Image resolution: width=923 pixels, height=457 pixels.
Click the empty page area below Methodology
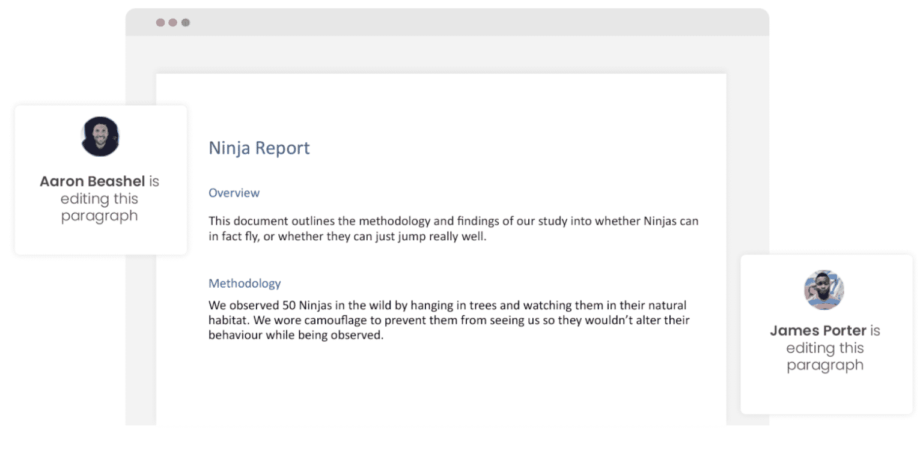(x=440, y=384)
